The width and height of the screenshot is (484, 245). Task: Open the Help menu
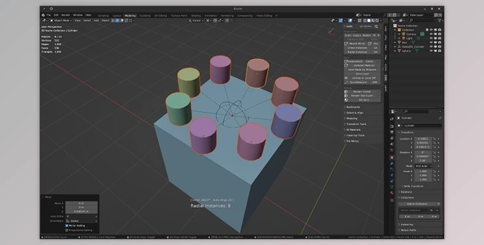[88, 15]
